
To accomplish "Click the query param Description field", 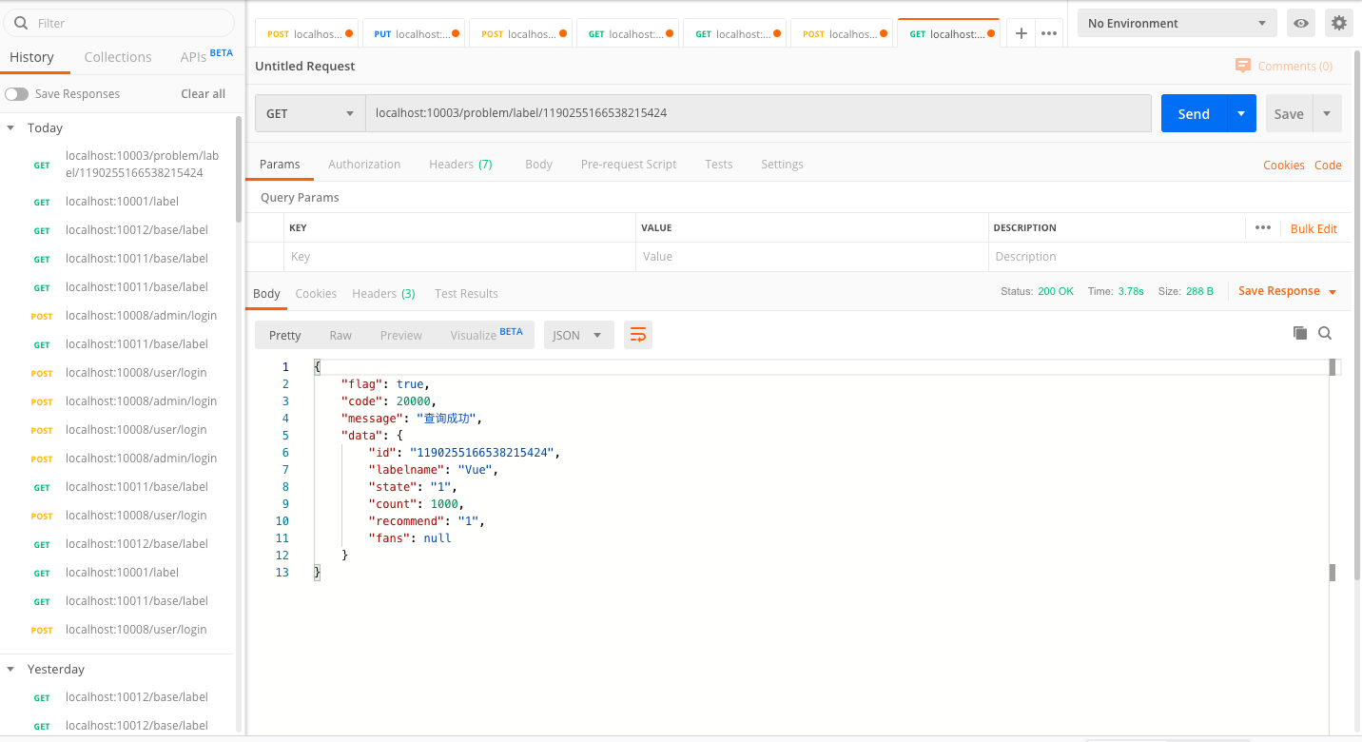I will [1169, 257].
